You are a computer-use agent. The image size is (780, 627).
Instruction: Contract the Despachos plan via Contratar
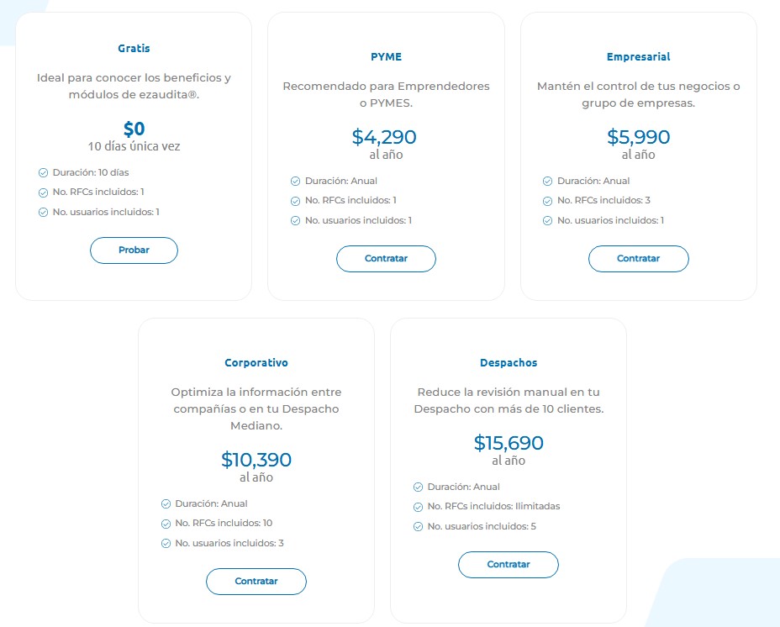click(x=509, y=565)
